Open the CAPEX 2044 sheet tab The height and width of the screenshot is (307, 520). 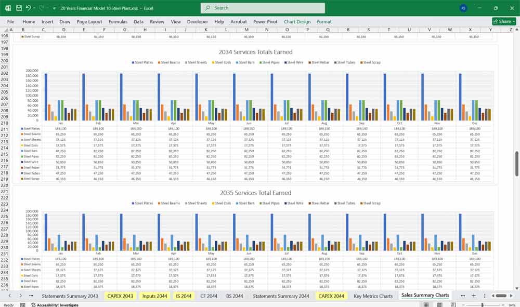[332, 295]
